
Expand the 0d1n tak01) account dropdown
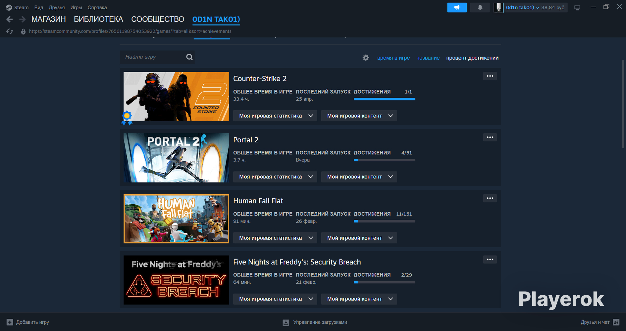522,7
